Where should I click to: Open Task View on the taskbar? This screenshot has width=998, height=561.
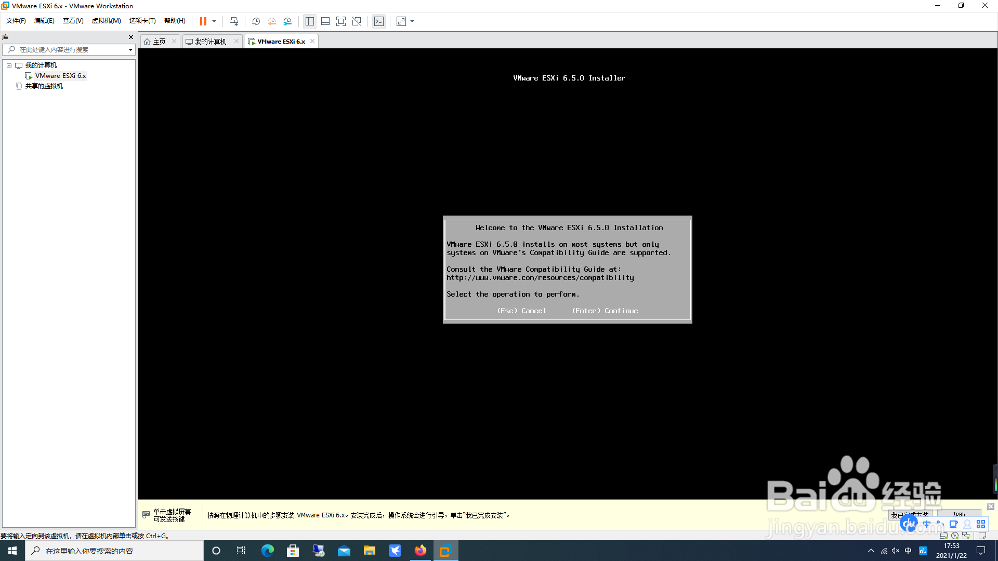point(241,551)
